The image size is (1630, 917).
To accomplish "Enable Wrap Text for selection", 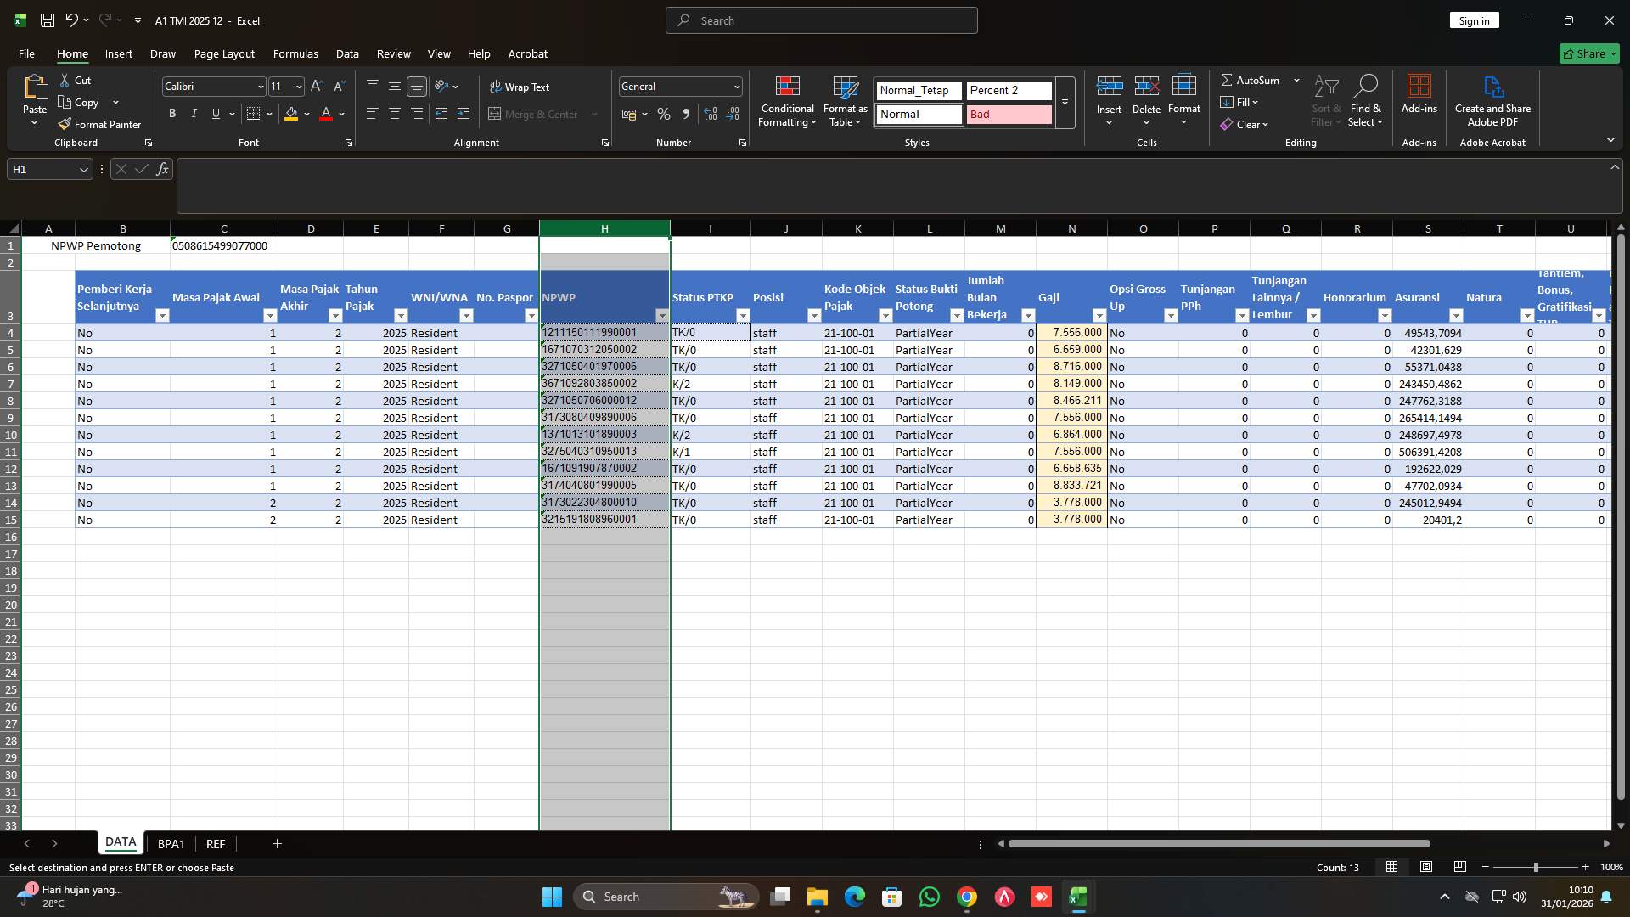I will tap(520, 87).
